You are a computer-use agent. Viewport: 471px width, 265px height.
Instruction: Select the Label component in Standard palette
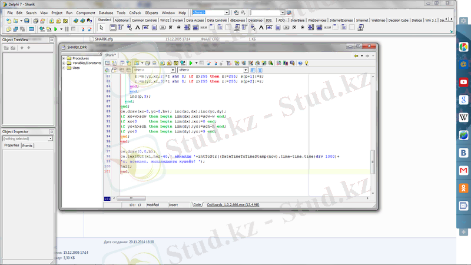[137, 28]
